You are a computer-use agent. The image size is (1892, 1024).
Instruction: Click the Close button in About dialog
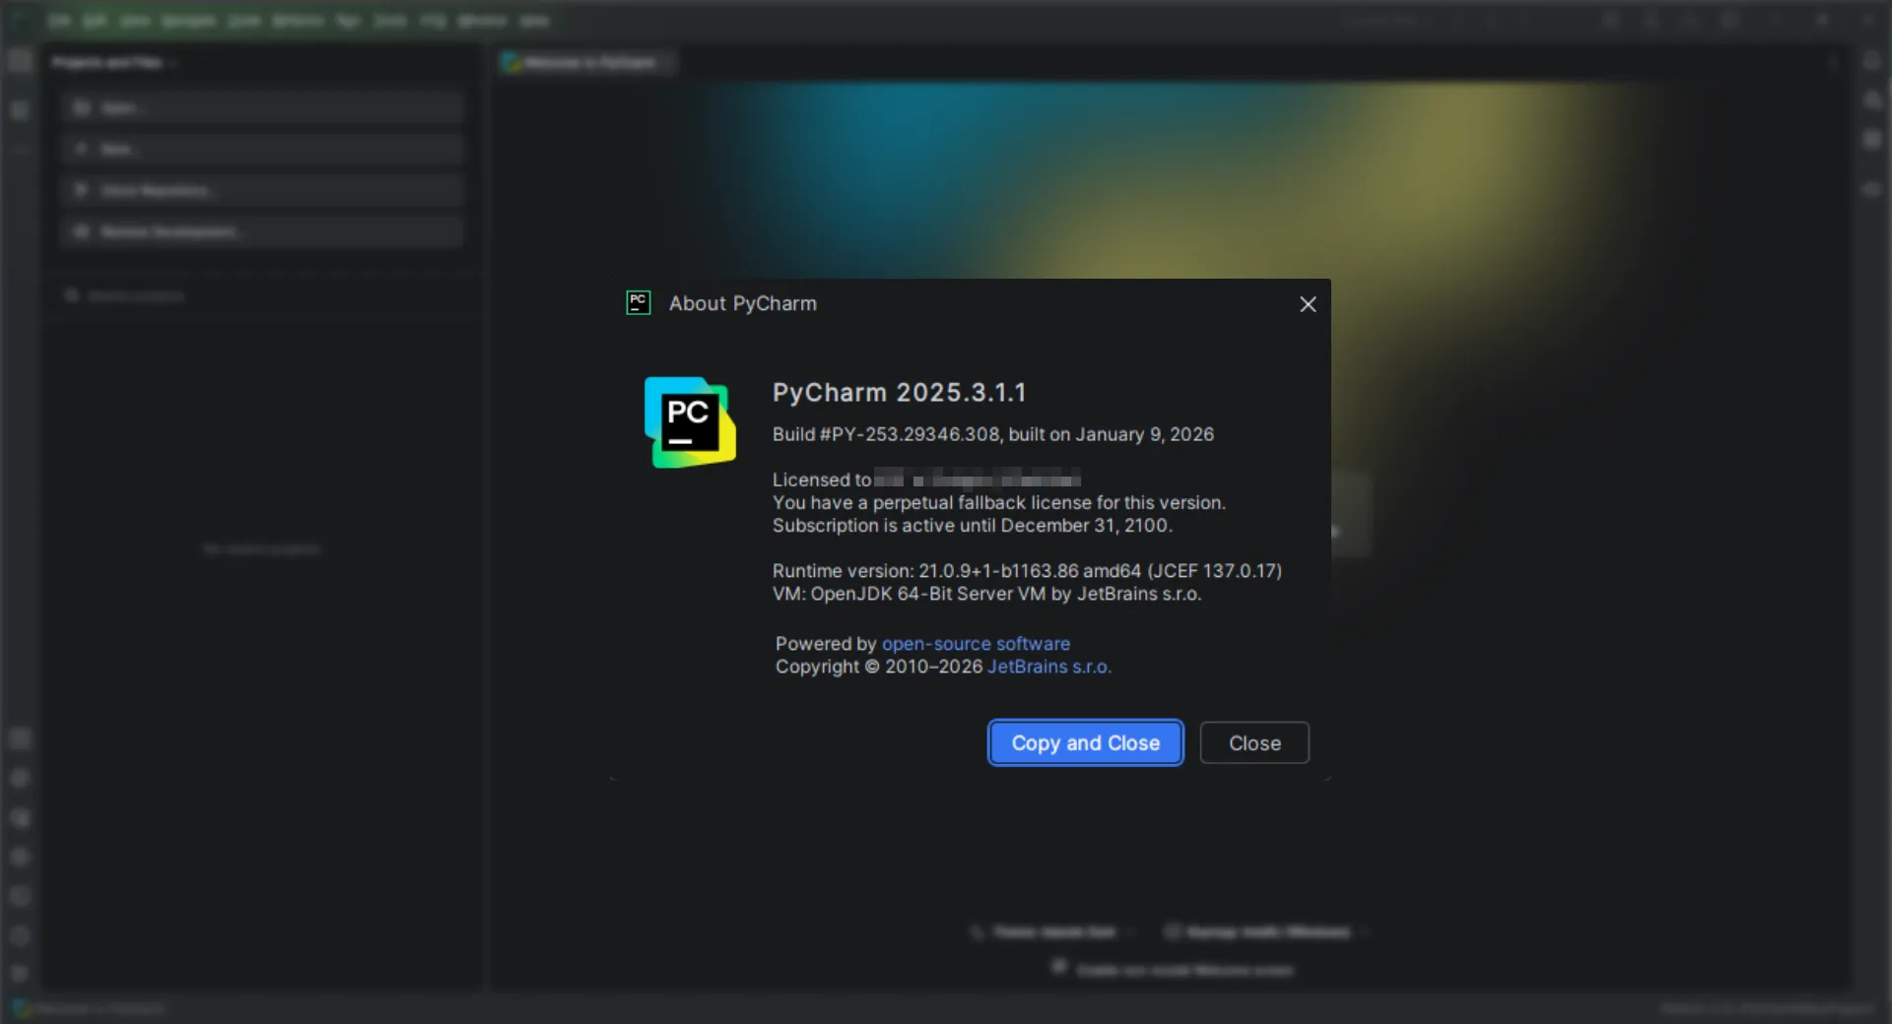(x=1254, y=743)
